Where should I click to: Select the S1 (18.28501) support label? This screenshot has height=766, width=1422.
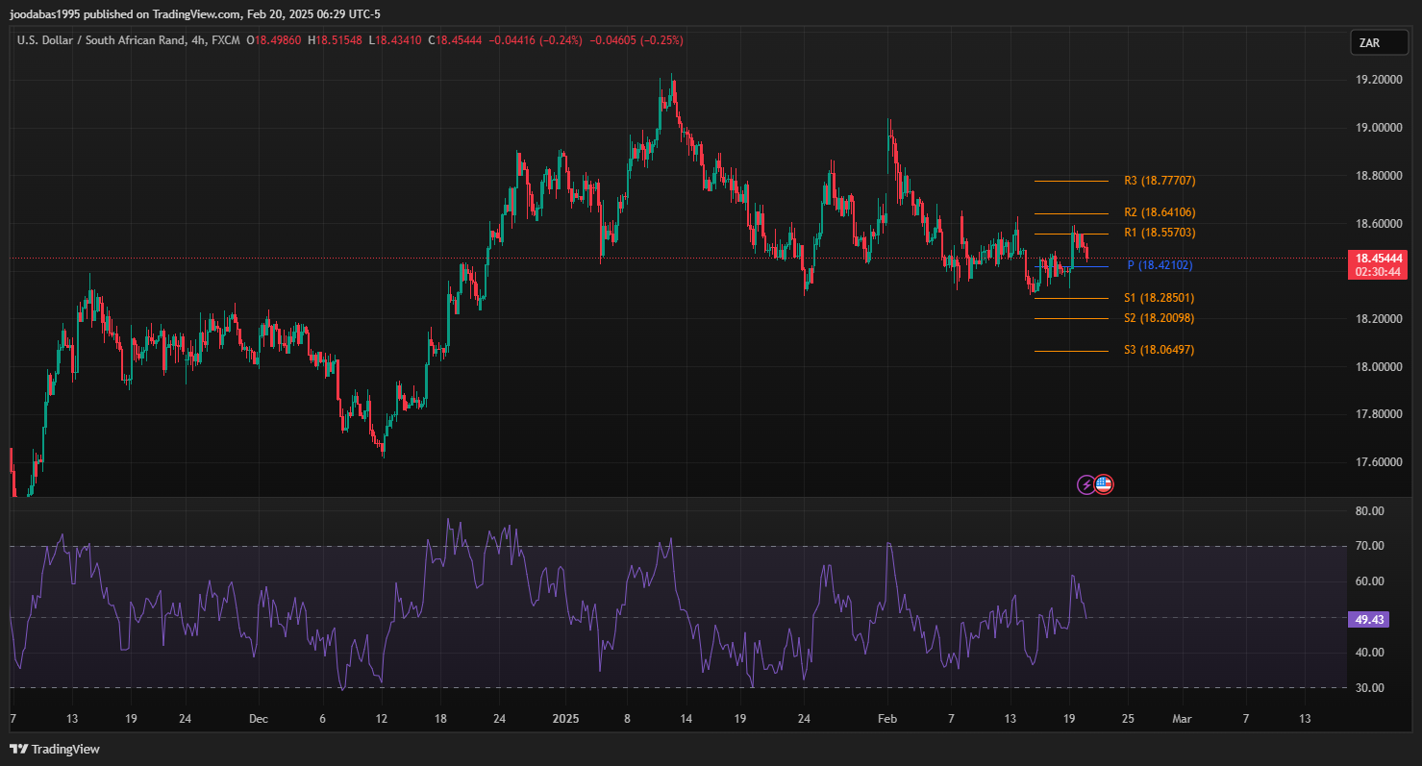point(1159,298)
